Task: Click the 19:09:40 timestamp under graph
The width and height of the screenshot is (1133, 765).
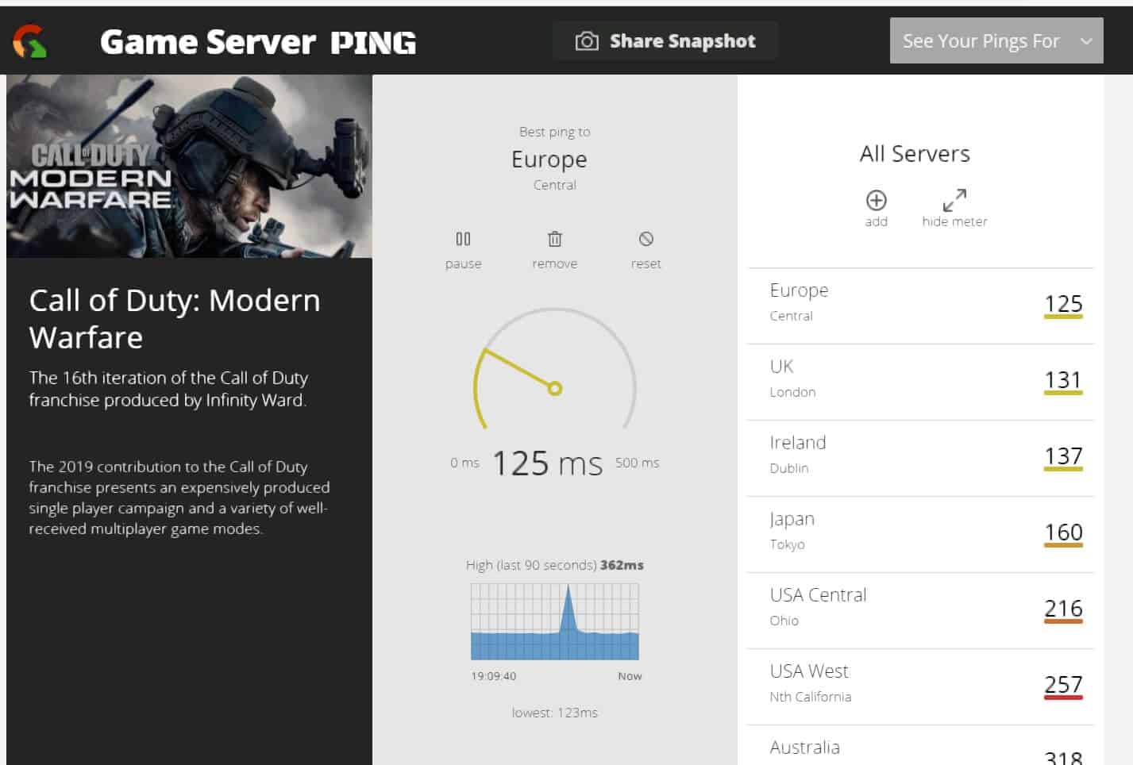Action: 493,676
